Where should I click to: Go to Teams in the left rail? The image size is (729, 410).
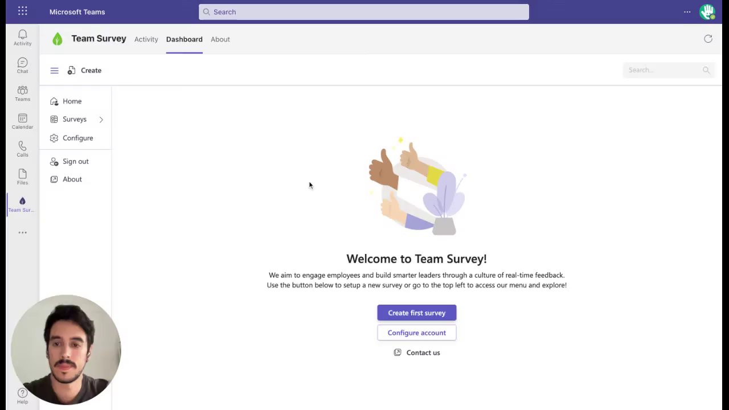coord(22,93)
